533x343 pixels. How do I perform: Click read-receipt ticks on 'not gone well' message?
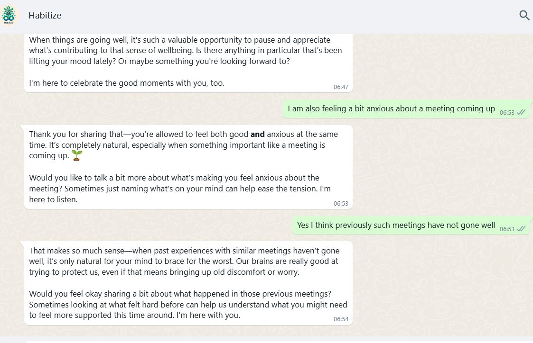point(521,229)
